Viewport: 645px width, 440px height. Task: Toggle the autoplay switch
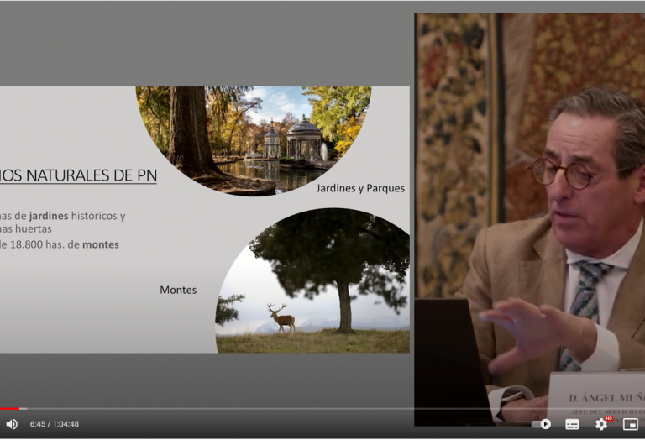[x=542, y=424]
